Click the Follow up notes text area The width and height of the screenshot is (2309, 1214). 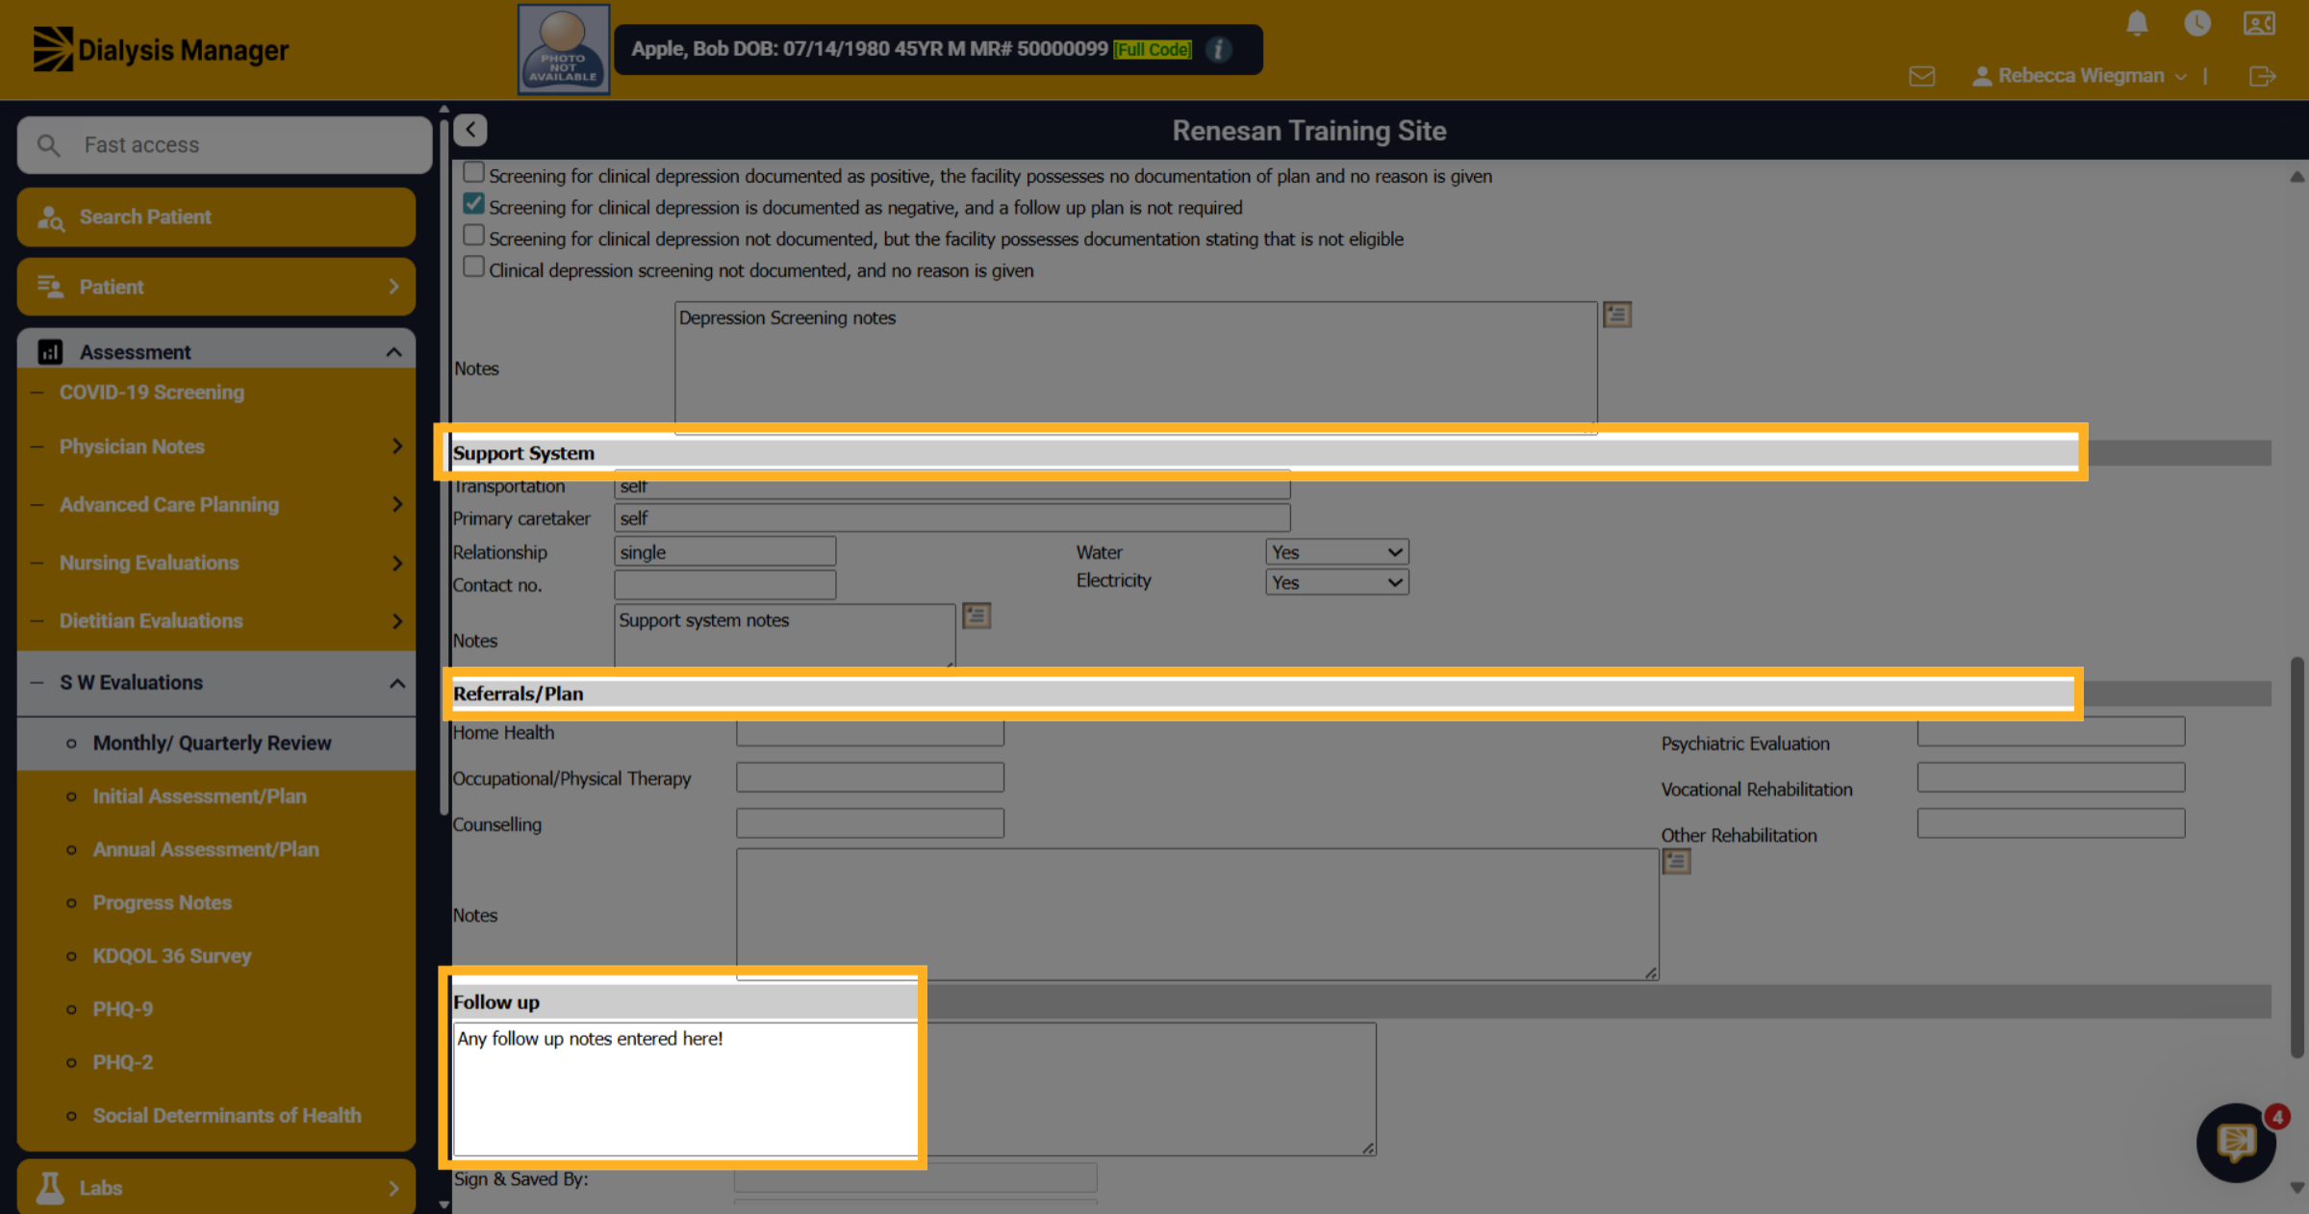pyautogui.click(x=914, y=1089)
